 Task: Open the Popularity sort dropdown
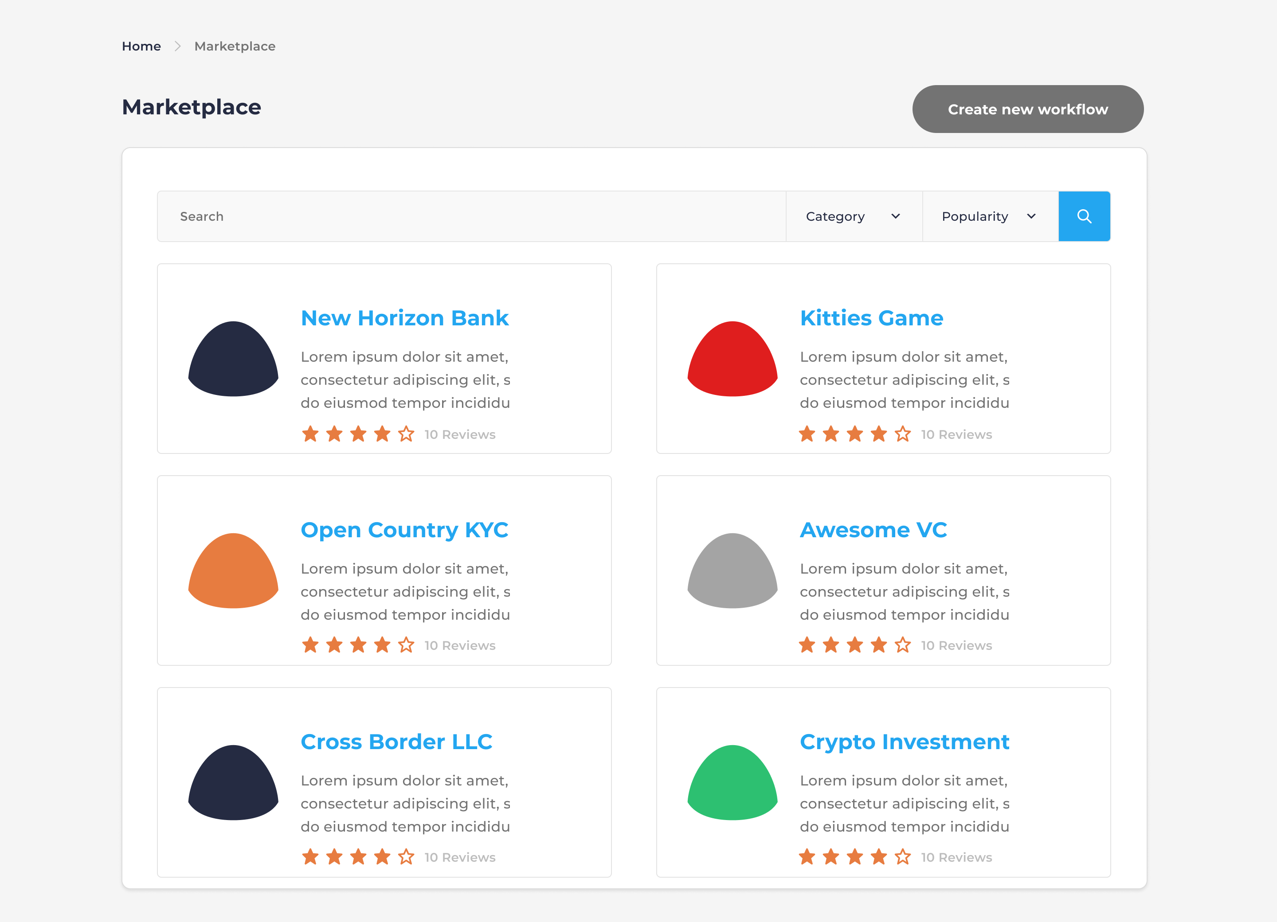click(989, 216)
